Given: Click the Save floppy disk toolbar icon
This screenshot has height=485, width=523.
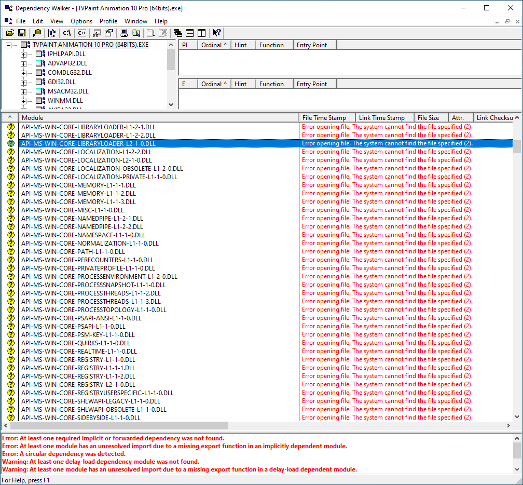Looking at the screenshot, I should (22, 33).
